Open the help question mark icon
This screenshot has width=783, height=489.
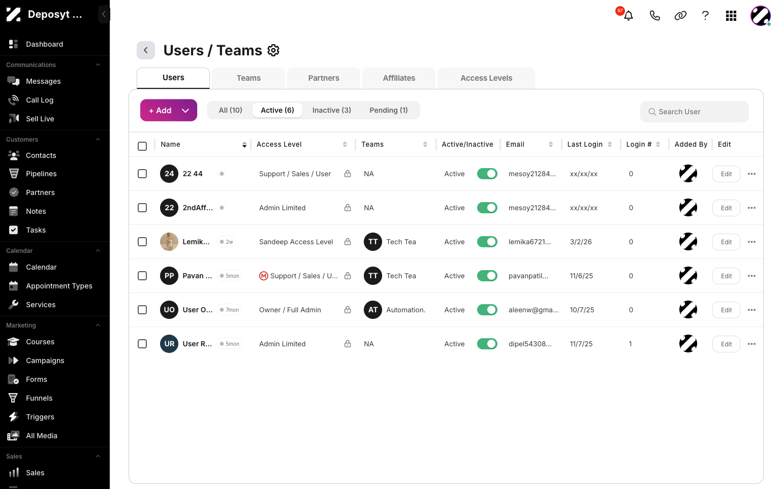(705, 16)
